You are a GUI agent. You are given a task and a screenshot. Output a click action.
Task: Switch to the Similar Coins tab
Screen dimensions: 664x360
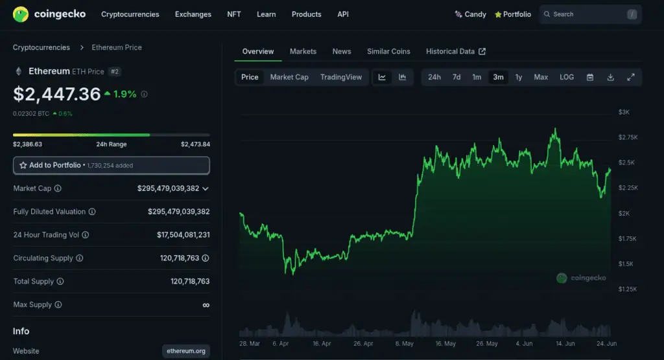tap(388, 51)
